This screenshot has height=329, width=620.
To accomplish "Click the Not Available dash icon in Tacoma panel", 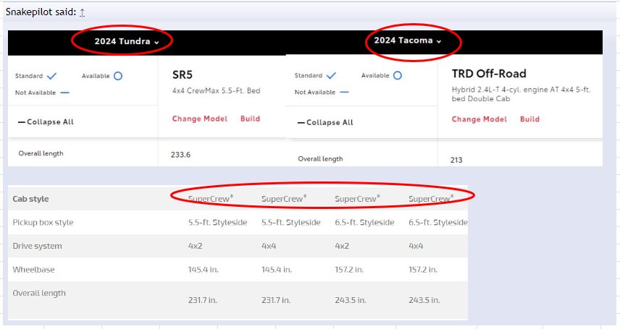I will [344, 93].
